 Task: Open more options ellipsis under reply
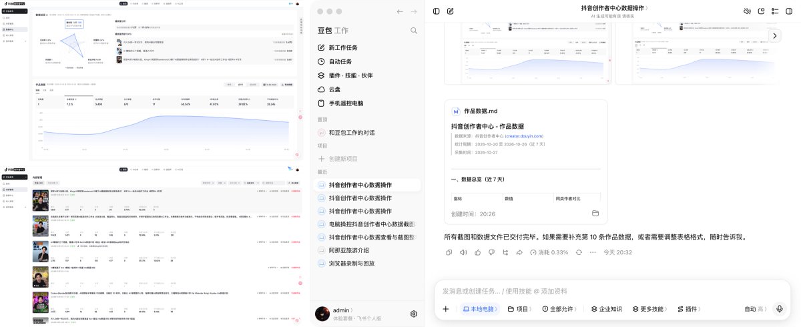[593, 253]
